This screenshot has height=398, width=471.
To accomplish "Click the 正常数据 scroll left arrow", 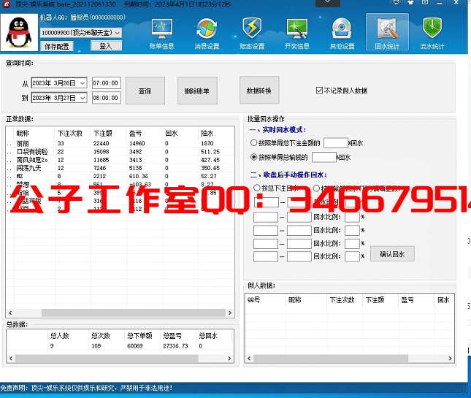I will [x=10, y=313].
